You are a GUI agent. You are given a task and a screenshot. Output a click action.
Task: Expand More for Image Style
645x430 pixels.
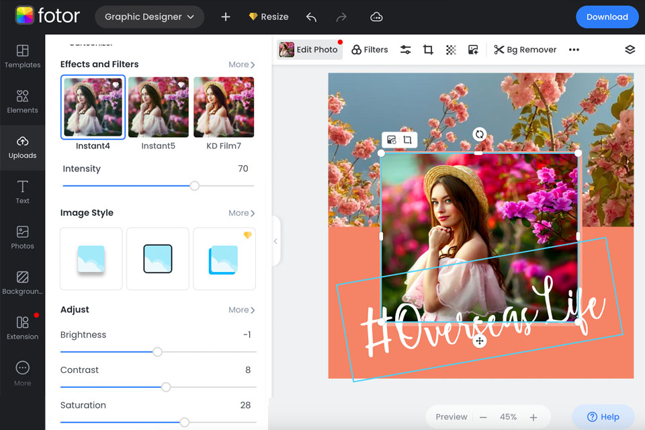click(x=241, y=213)
